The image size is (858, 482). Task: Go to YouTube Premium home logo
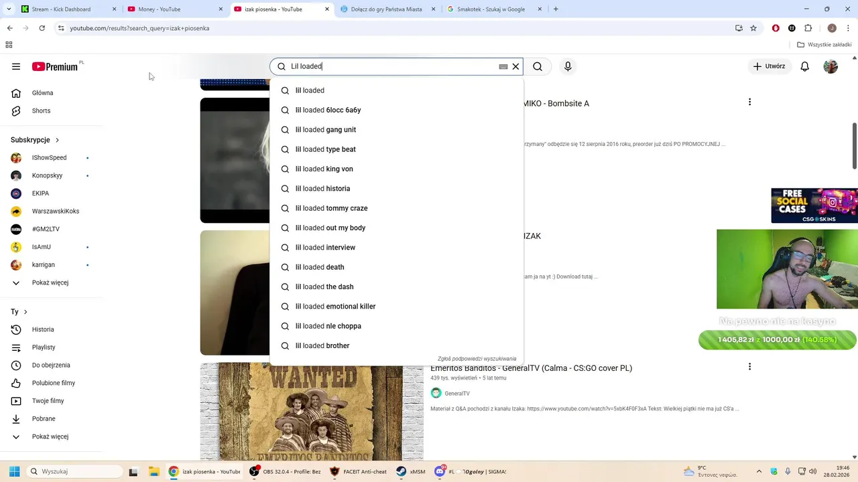click(x=55, y=66)
